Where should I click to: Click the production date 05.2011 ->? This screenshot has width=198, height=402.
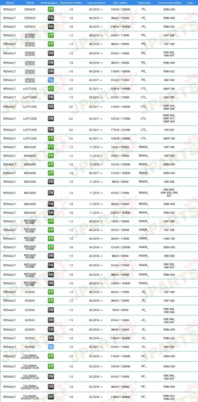tap(96, 119)
